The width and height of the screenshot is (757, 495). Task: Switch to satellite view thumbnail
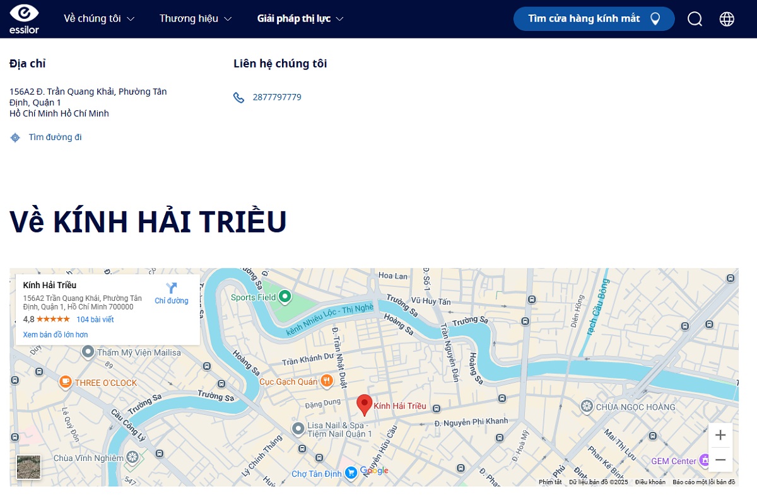(x=28, y=467)
